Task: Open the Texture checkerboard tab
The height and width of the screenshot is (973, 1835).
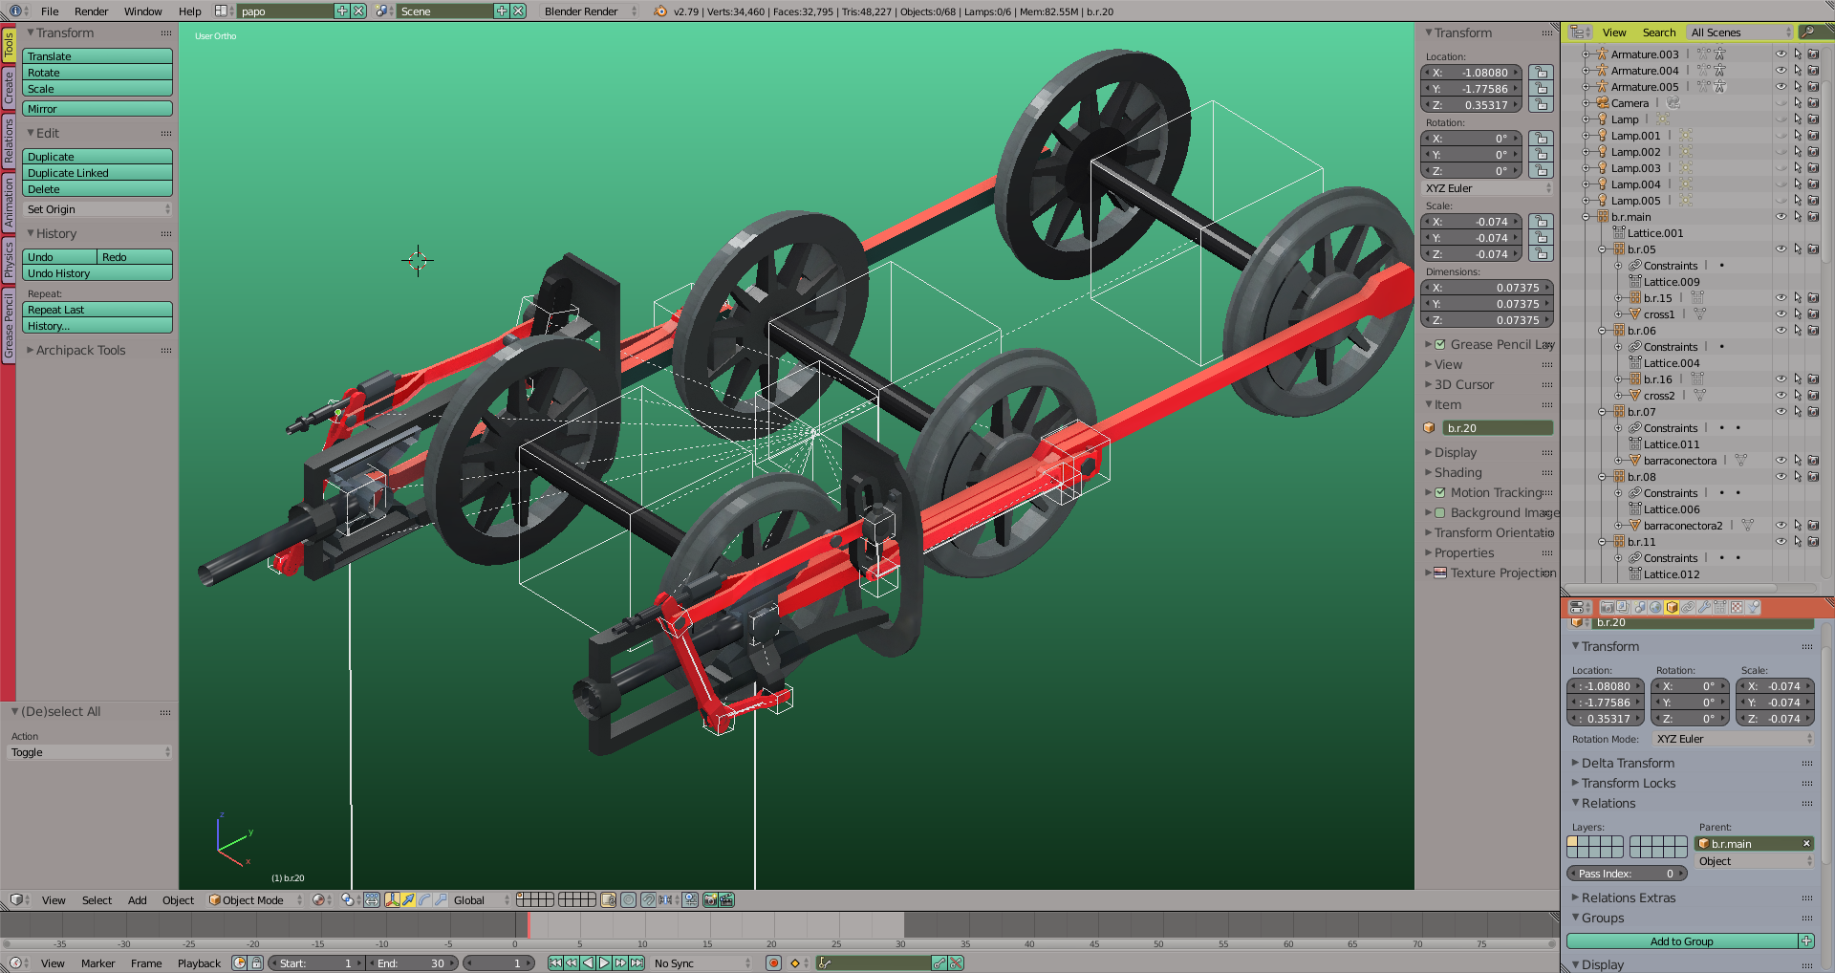Action: pyautogui.click(x=1737, y=607)
